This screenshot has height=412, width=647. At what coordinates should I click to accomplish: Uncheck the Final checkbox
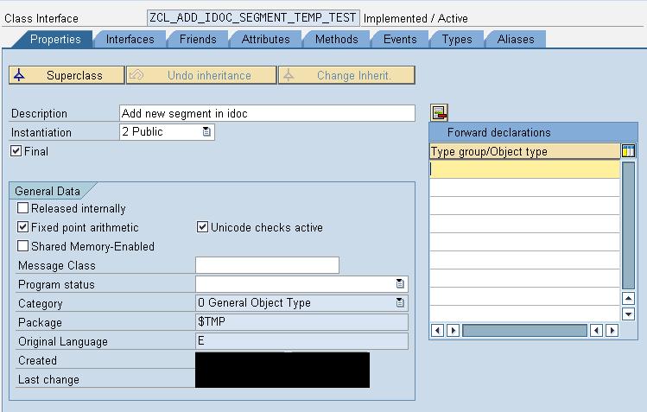[16, 151]
